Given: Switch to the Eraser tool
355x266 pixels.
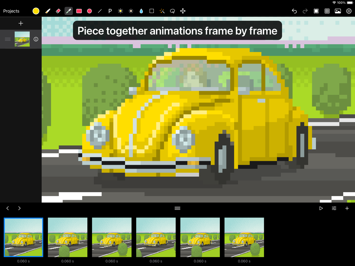Looking at the screenshot, I should pyautogui.click(x=58, y=11).
